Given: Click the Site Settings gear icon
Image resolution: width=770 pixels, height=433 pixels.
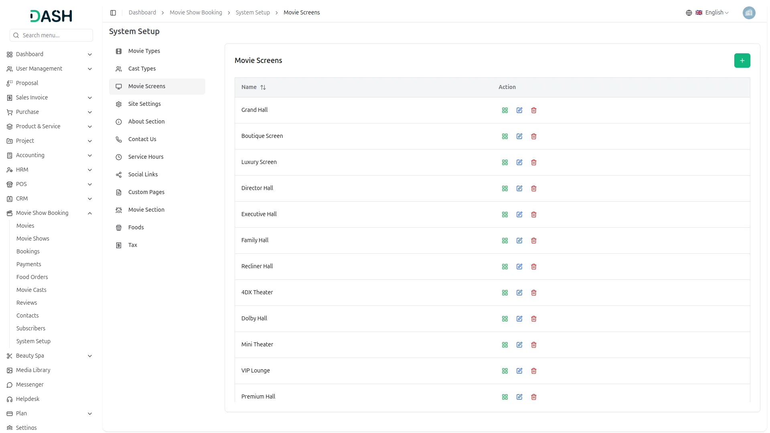Looking at the screenshot, I should click(x=118, y=104).
